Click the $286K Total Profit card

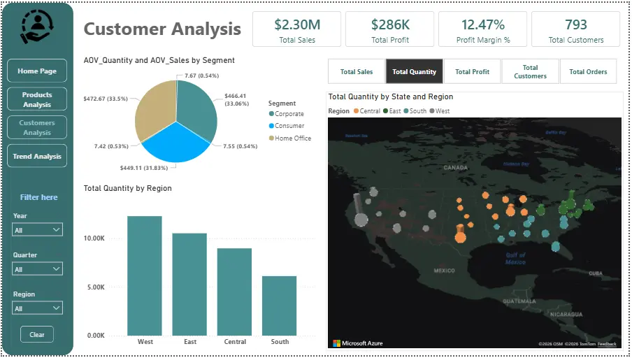click(x=390, y=29)
